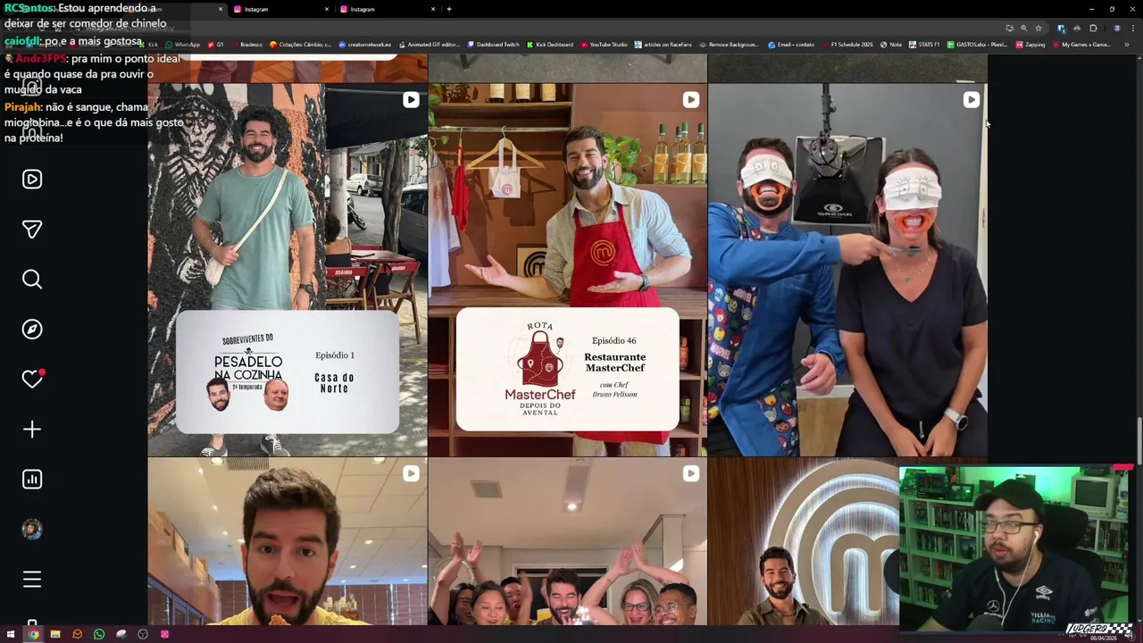Open the Zapping bookmark

(1030, 45)
